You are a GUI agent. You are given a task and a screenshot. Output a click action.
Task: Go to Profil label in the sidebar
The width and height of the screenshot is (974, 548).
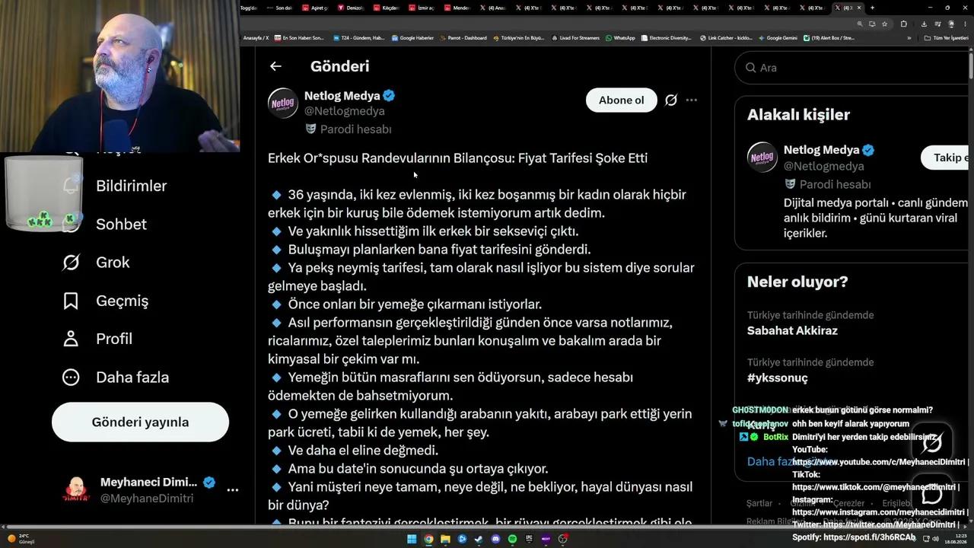[x=114, y=339]
